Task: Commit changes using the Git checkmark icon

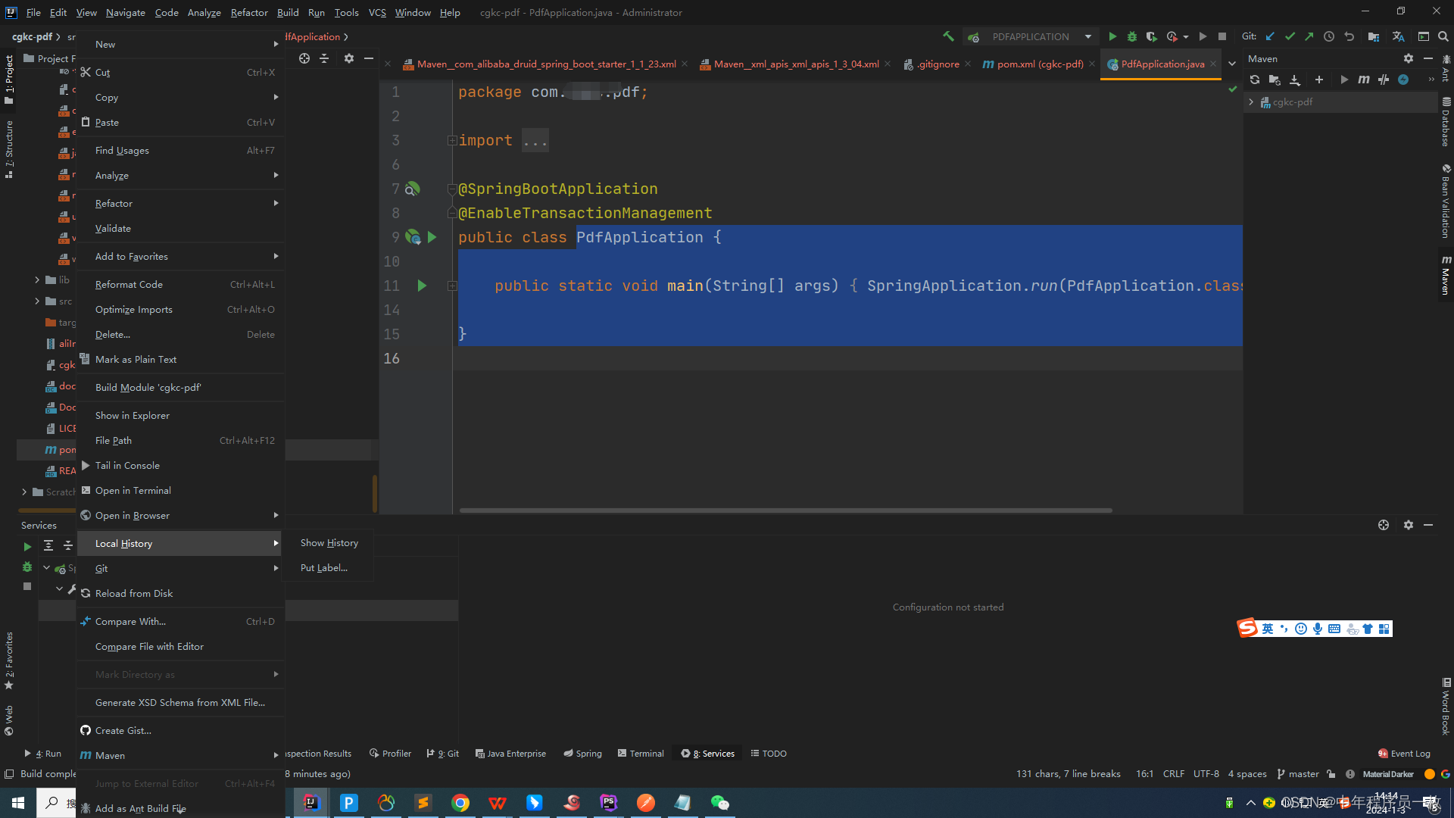Action: click(x=1290, y=36)
